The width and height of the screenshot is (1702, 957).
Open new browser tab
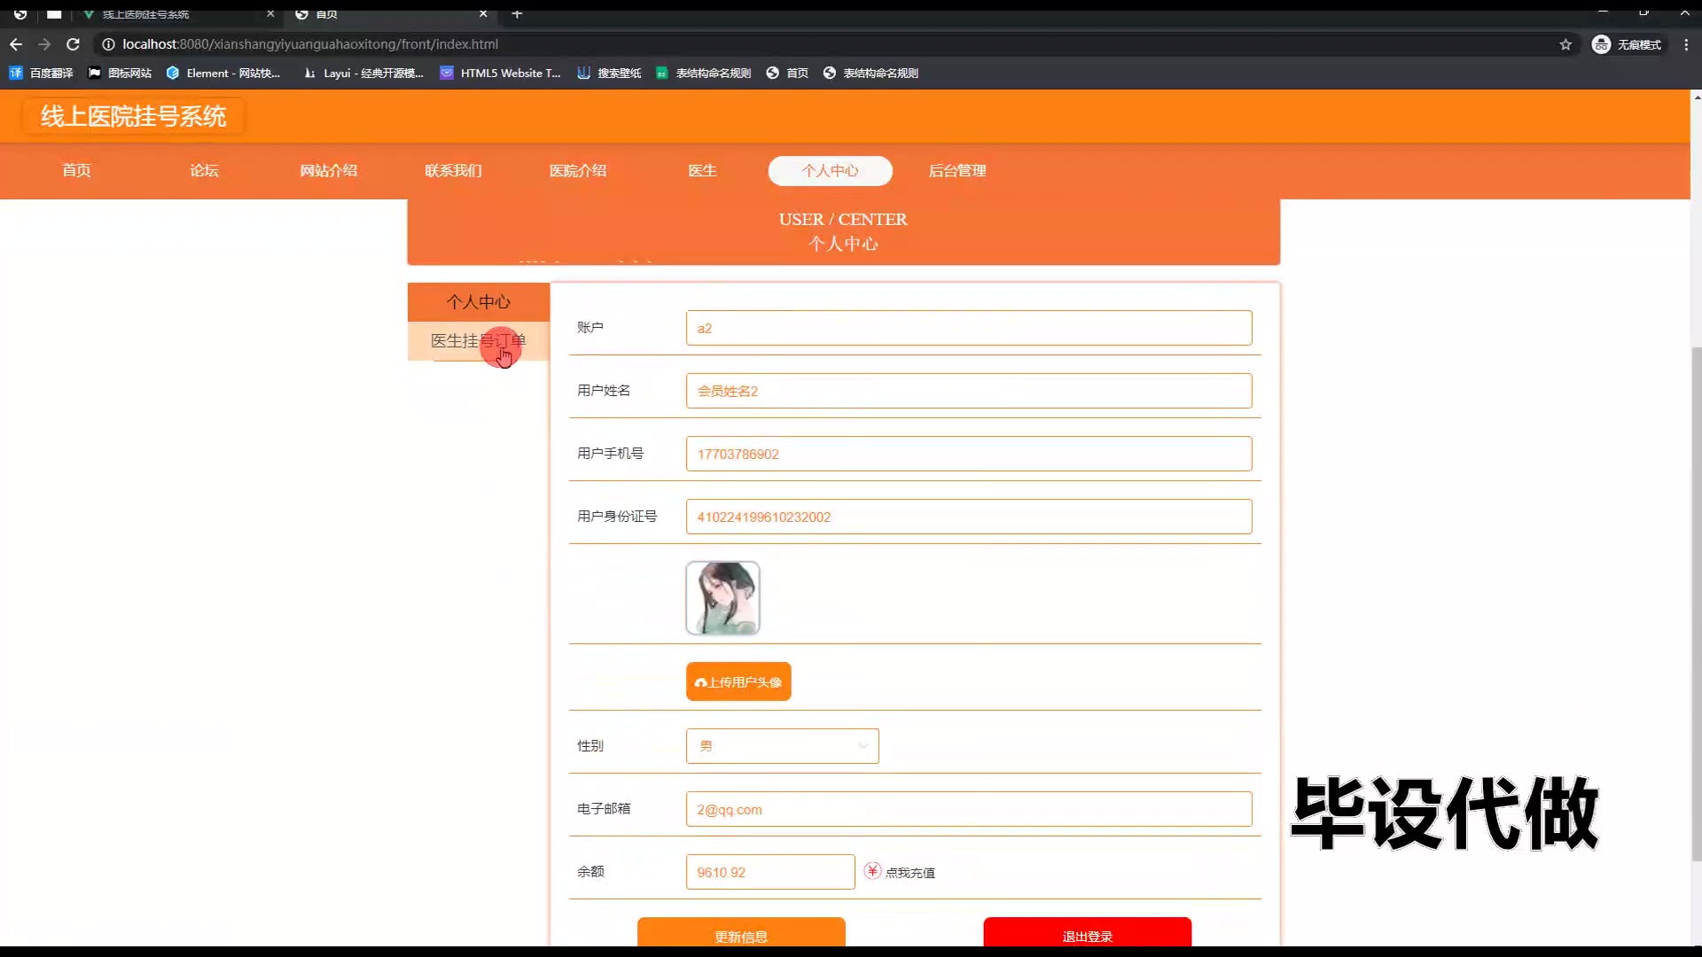(x=517, y=14)
